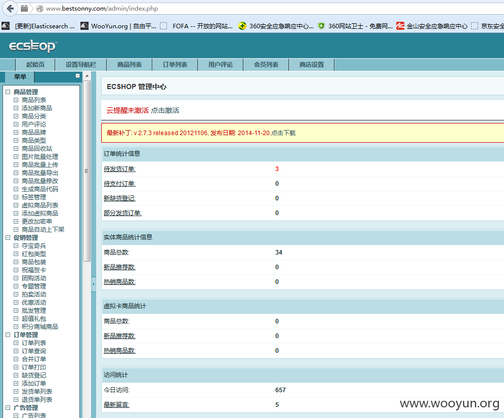Click the browser back arrow button
Screen dimensions: 504x418
[10, 9]
